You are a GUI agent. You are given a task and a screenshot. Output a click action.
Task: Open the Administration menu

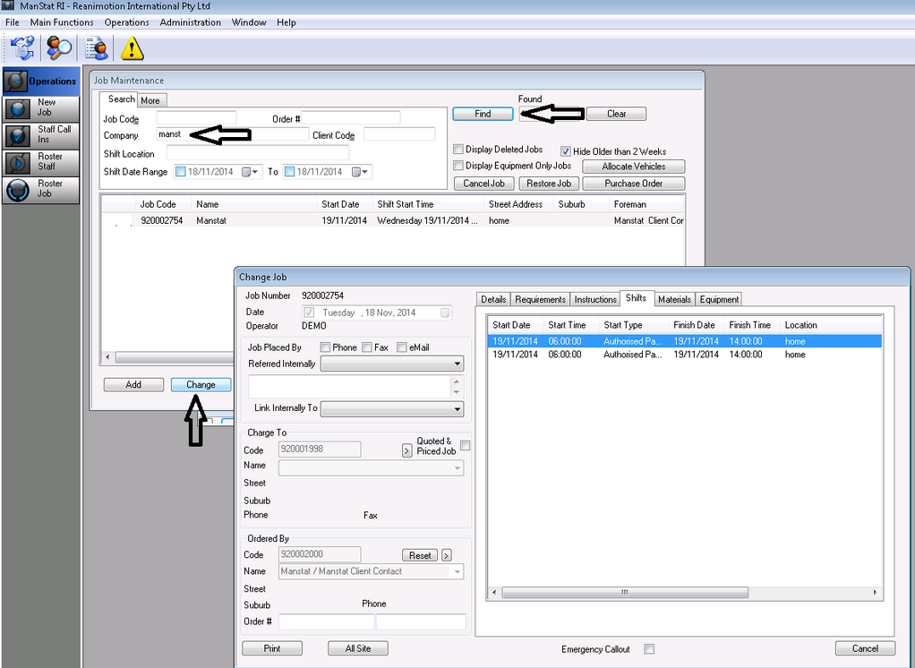190,22
